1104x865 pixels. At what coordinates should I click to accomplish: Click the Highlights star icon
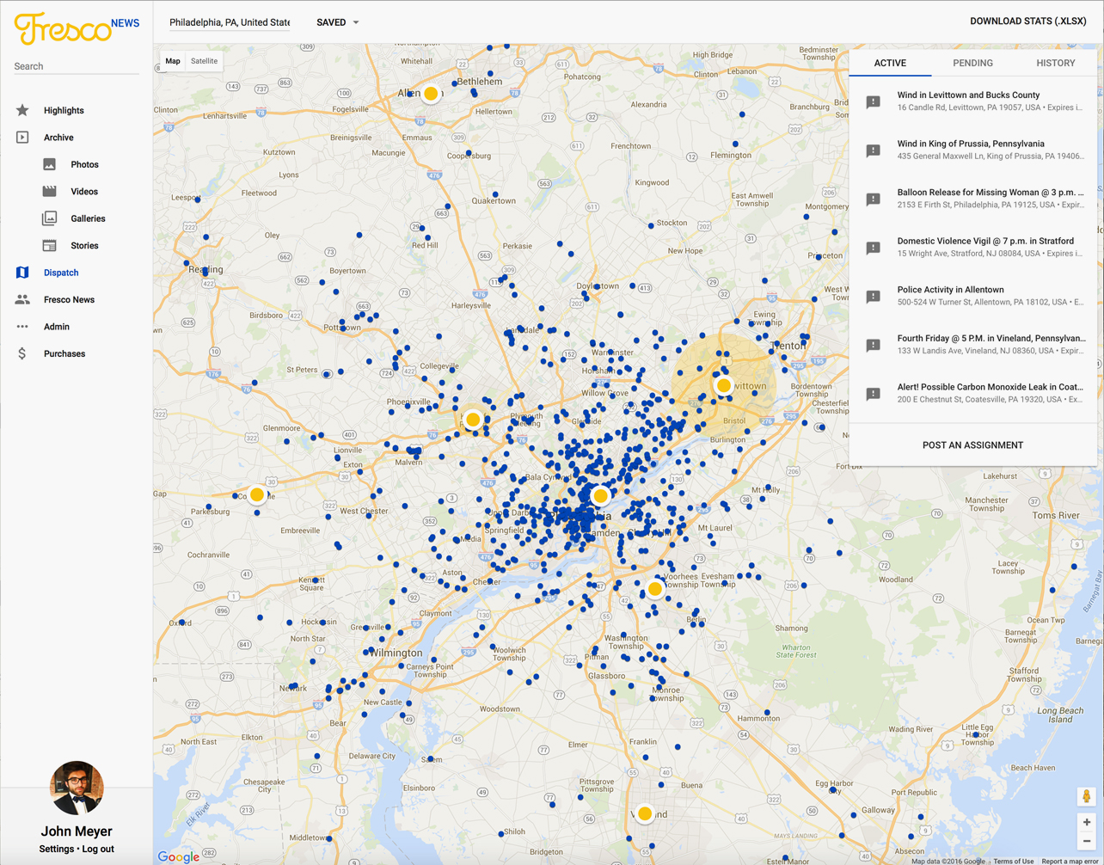22,110
